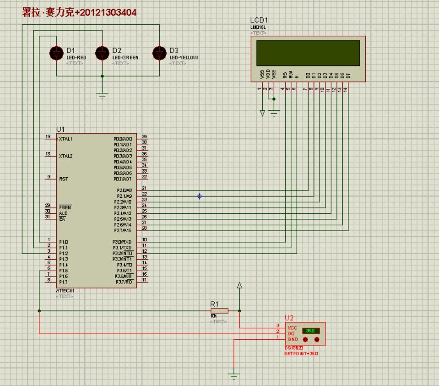Select the power terminal arrow under LCD pin 1
This screenshot has width=439, height=386.
click(x=262, y=113)
